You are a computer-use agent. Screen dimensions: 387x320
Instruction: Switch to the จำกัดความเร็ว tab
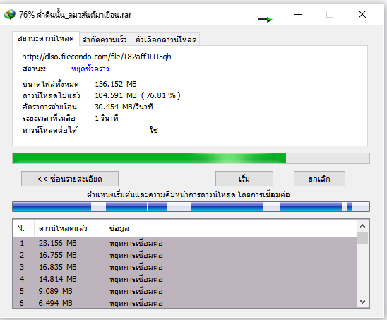105,40
